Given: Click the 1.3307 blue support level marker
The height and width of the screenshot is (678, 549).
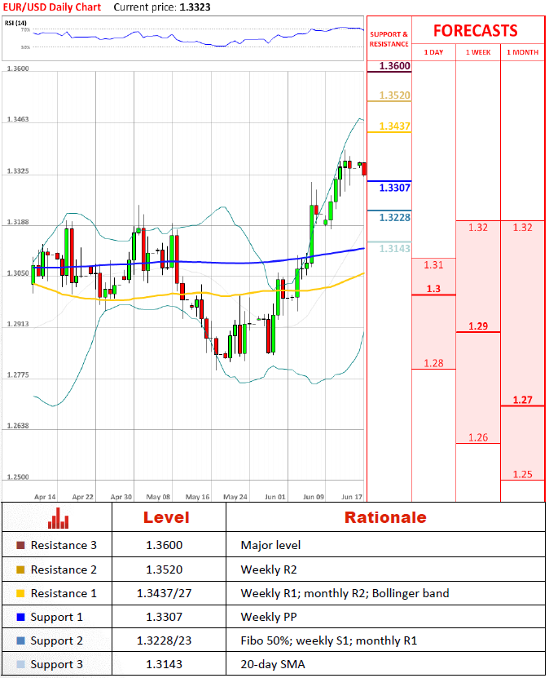Looking at the screenshot, I should coord(394,188).
